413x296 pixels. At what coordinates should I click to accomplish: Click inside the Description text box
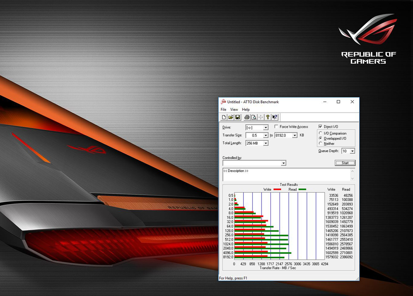pyautogui.click(x=286, y=175)
